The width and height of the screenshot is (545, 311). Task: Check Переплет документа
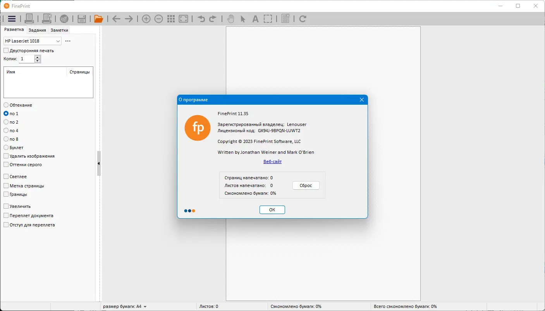coord(6,216)
